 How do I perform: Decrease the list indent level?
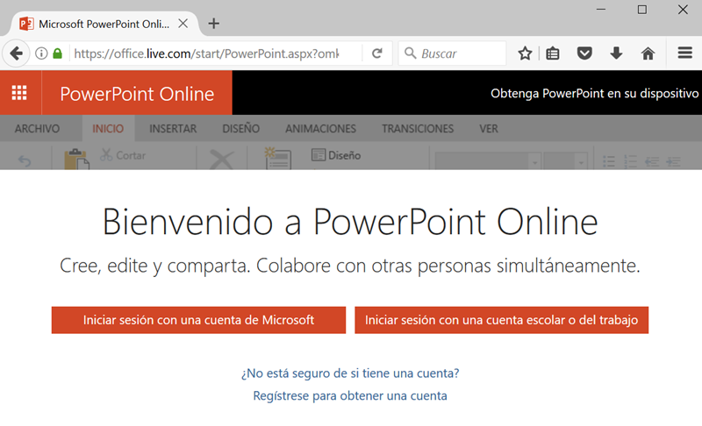[x=652, y=161]
